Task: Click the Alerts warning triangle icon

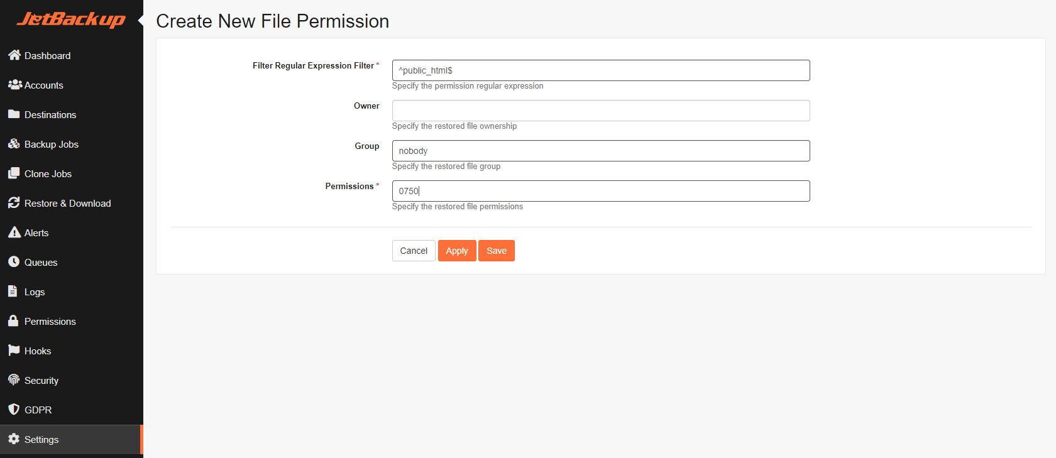Action: pyautogui.click(x=14, y=232)
